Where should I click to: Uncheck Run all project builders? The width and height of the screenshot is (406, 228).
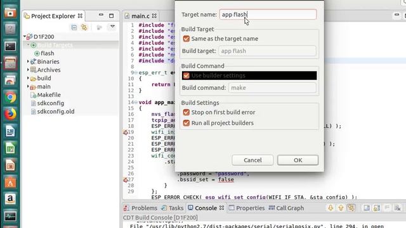coord(186,123)
